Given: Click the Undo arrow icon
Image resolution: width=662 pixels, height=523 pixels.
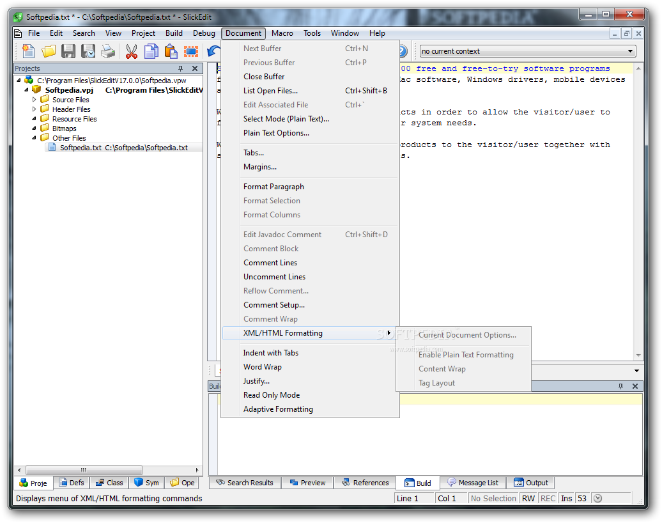Looking at the screenshot, I should pos(213,51).
